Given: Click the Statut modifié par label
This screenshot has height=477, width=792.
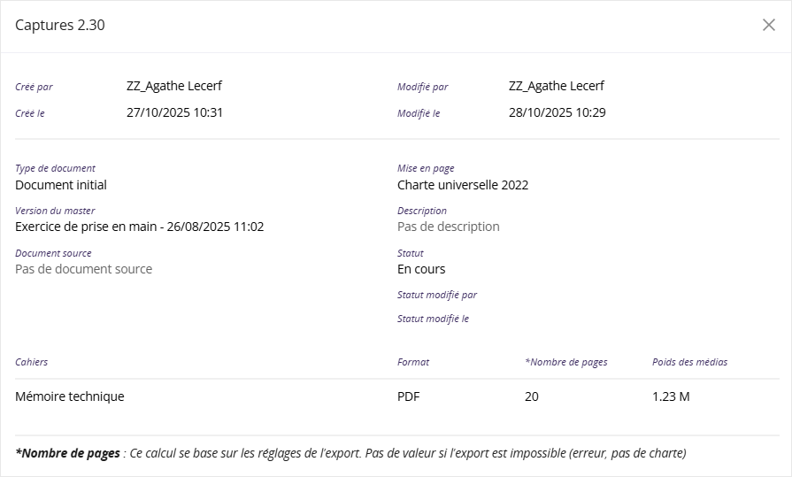Looking at the screenshot, I should click(x=437, y=295).
